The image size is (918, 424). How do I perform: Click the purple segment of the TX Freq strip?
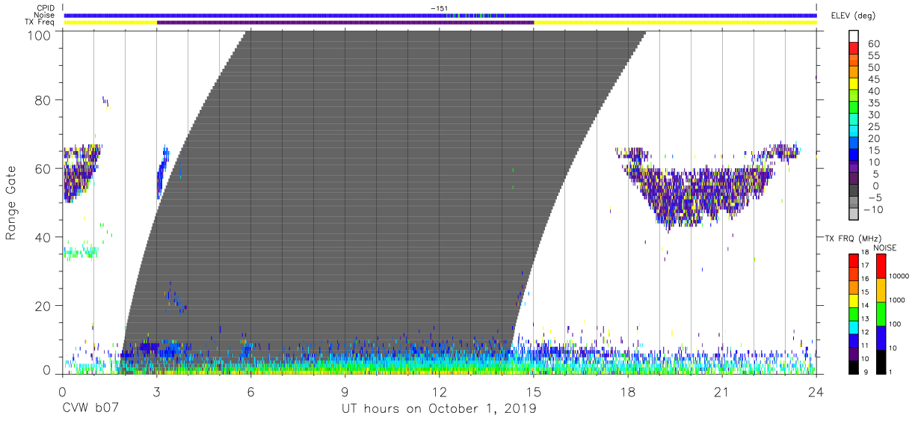pyautogui.click(x=345, y=22)
